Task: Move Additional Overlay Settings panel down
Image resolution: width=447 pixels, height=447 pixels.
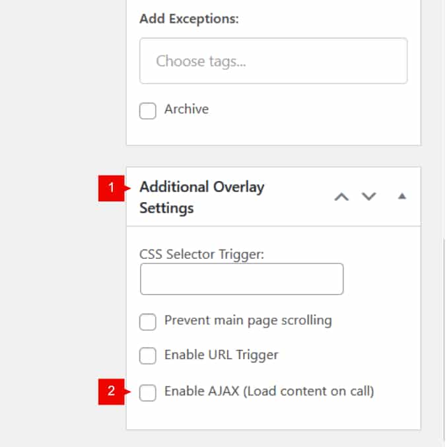Action: click(369, 197)
